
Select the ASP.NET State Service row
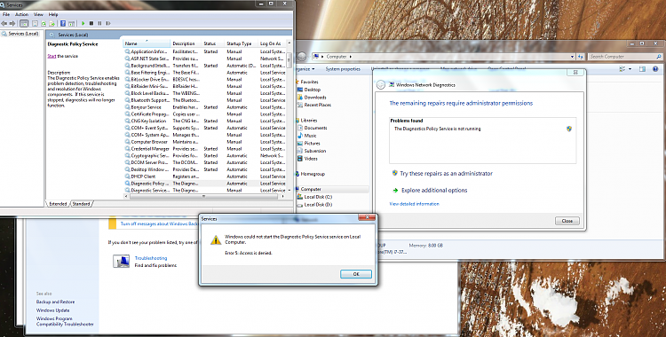205,59
